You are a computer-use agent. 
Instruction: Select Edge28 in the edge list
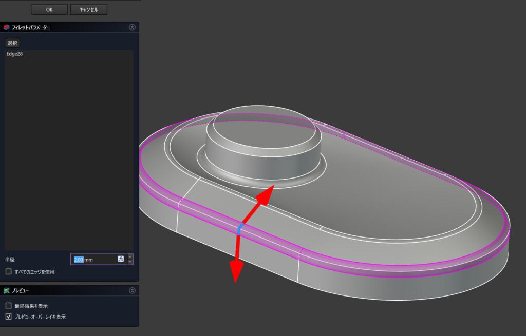(x=14, y=54)
